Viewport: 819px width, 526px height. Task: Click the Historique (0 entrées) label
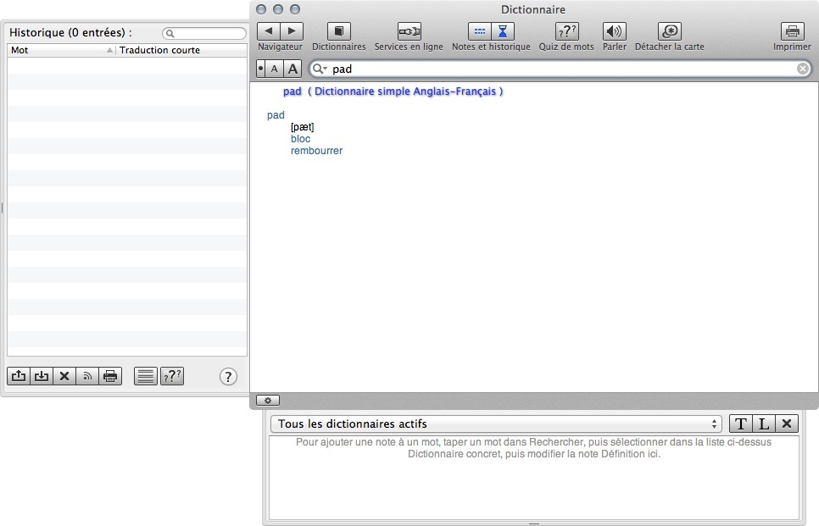(x=70, y=32)
